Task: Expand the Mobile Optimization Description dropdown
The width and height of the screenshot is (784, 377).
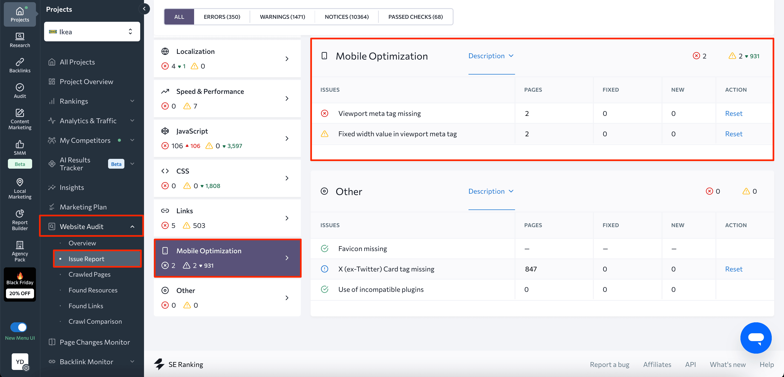Action: [492, 56]
